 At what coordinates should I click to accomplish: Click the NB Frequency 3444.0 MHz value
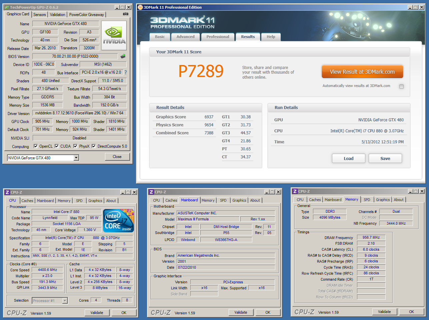click(x=396, y=223)
